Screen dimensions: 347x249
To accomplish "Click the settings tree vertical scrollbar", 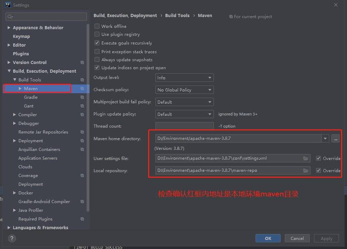I will [x=88, y=117].
